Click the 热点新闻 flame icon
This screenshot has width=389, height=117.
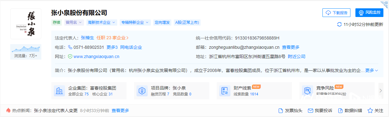[x=8, y=110]
